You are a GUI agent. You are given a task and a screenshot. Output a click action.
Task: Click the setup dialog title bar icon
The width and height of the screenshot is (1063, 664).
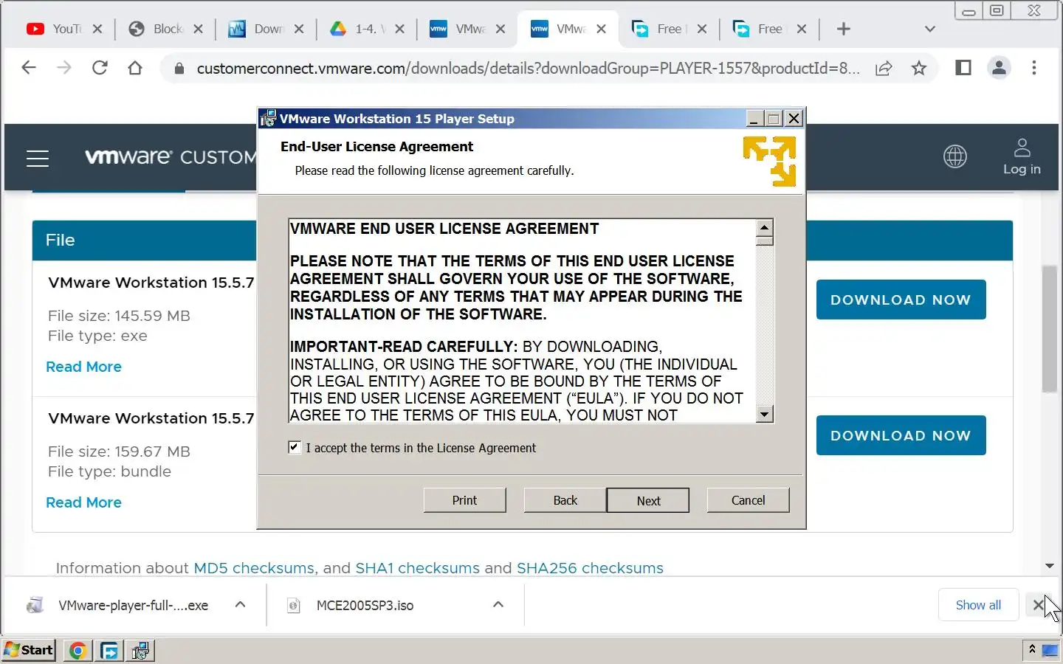click(268, 119)
